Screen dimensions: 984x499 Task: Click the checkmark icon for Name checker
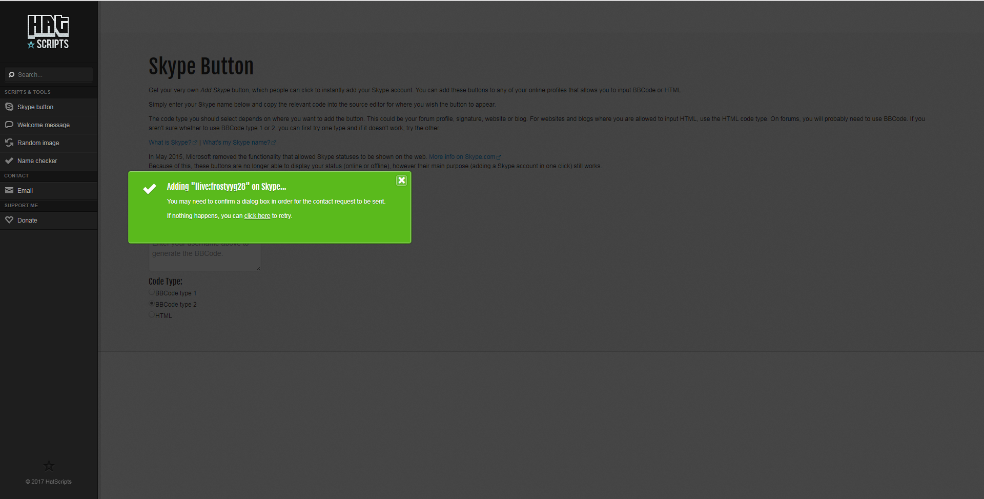(x=9, y=161)
